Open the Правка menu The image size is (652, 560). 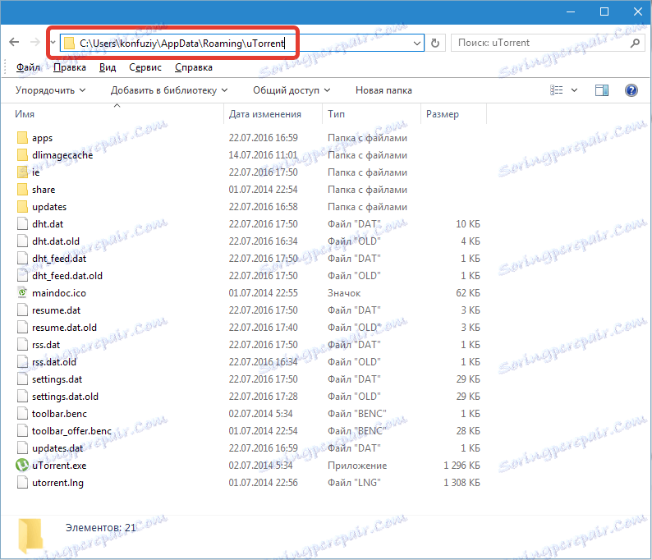[70, 67]
